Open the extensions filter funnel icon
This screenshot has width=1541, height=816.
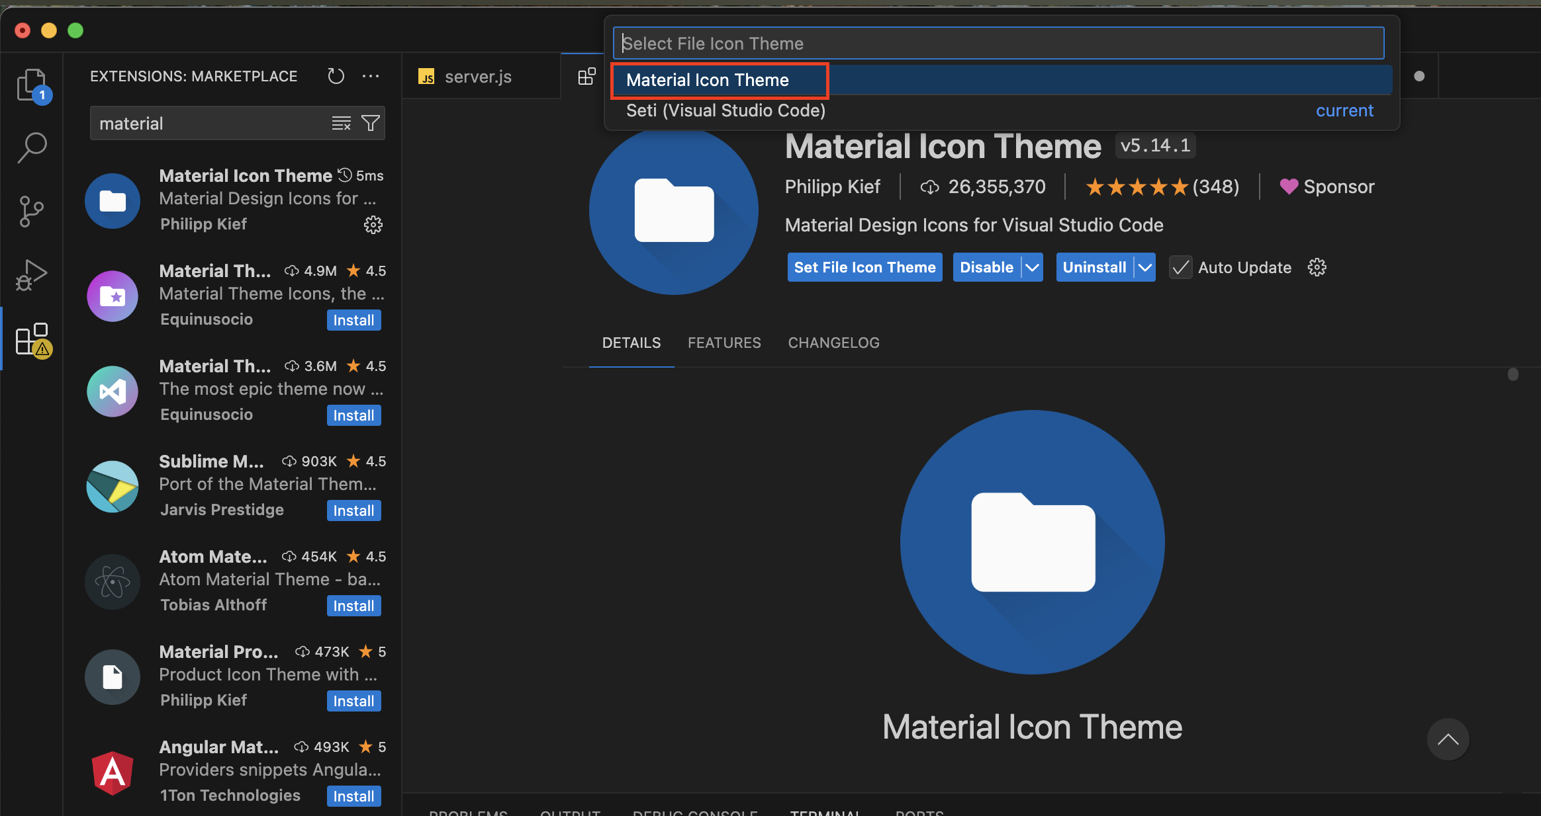point(371,123)
